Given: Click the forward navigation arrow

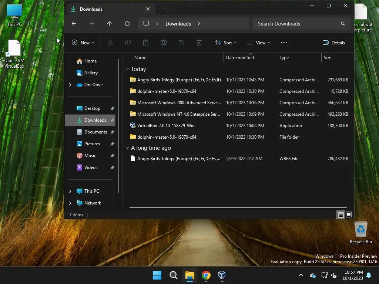Looking at the screenshot, I should 92,24.
